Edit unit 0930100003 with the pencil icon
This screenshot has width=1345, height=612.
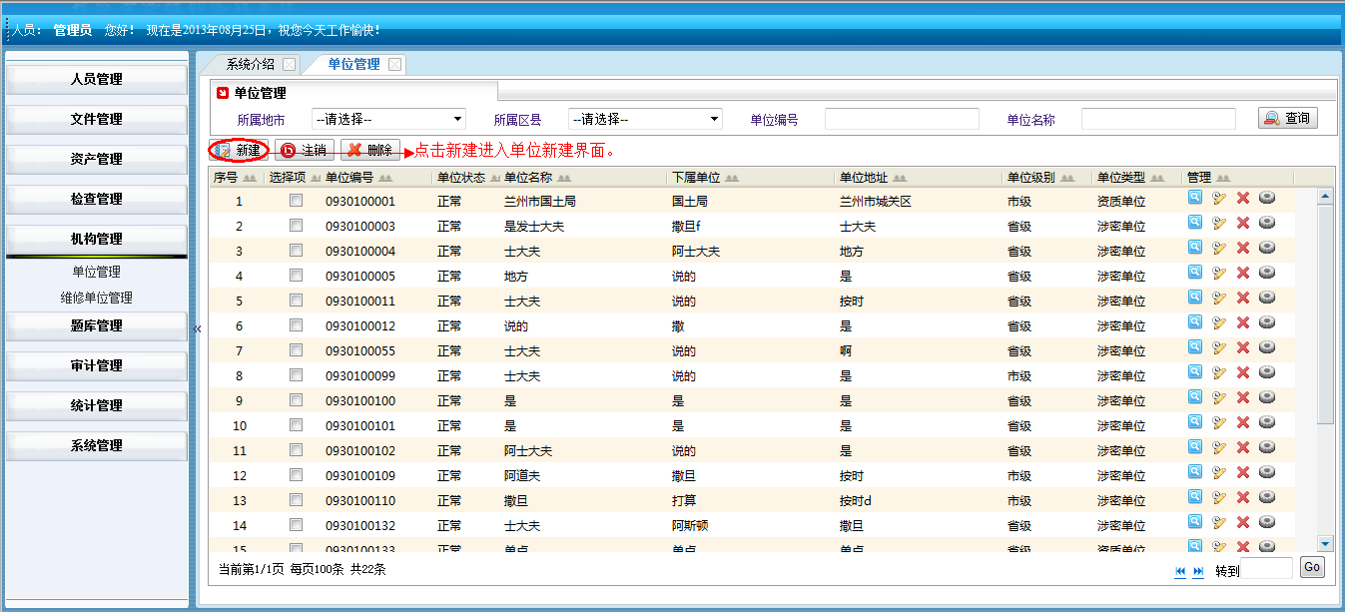pos(1218,222)
